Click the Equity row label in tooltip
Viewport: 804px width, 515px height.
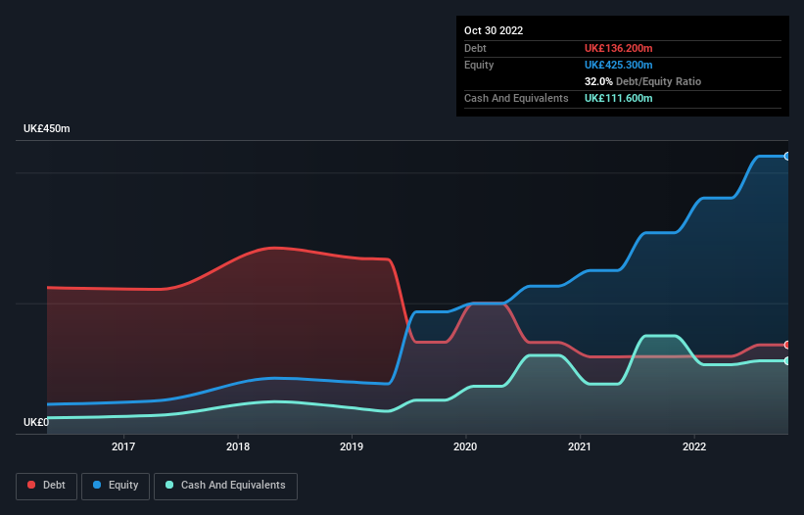point(479,65)
